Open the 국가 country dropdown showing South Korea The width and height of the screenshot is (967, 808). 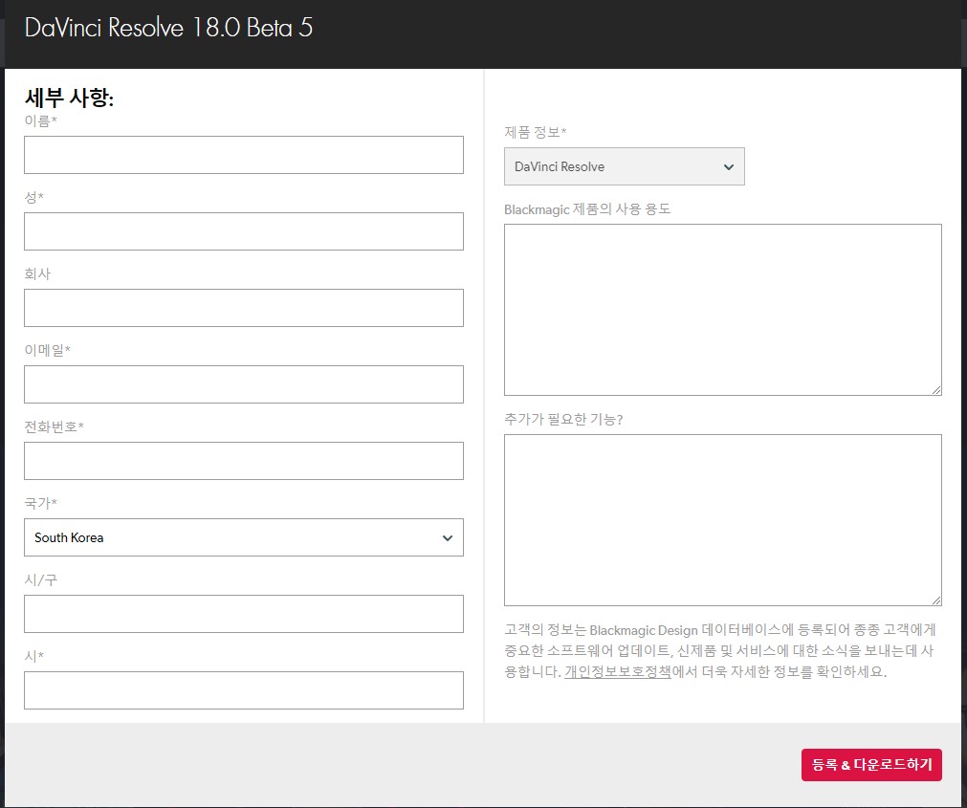pyautogui.click(x=244, y=537)
